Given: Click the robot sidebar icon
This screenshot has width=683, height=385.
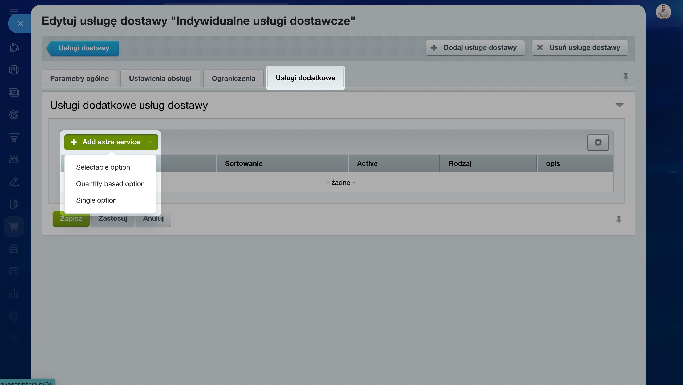Looking at the screenshot, I should click(x=14, y=159).
